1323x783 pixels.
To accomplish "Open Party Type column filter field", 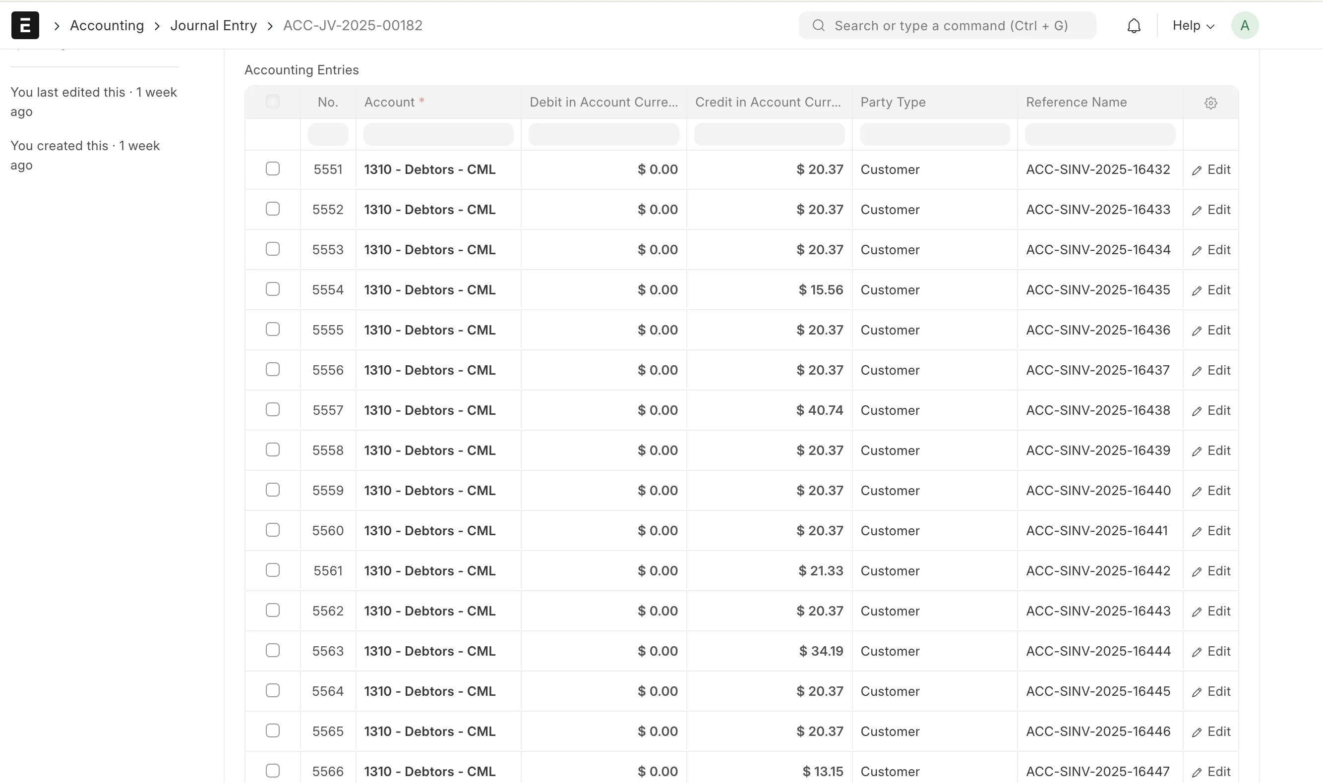I will [x=934, y=134].
